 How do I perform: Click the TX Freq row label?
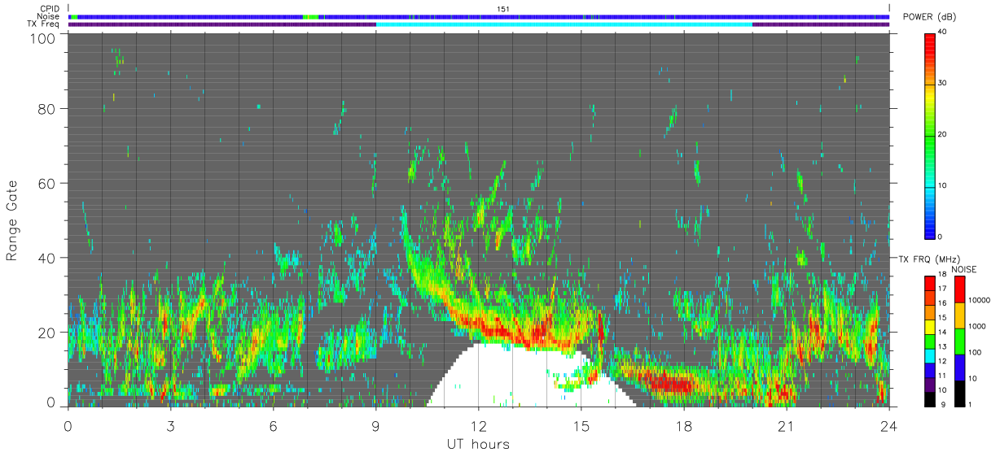[x=42, y=24]
